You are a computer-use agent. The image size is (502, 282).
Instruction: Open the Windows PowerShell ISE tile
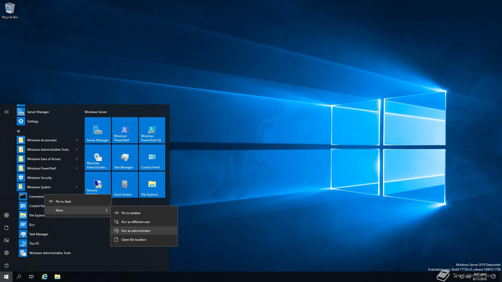[x=152, y=130]
